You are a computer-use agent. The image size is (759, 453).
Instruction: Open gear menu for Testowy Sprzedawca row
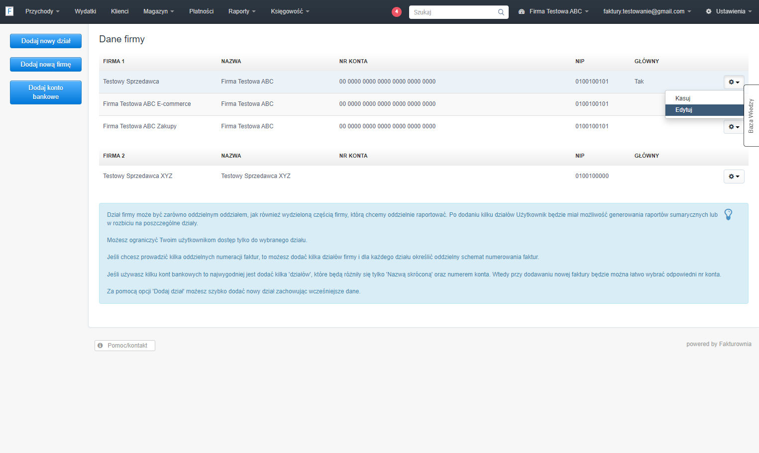point(734,82)
